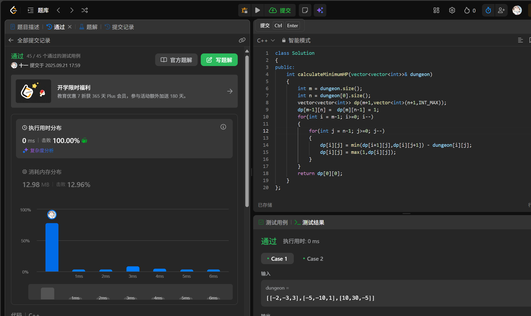Click the invite user plus icon
This screenshot has height=316, width=531.
click(x=501, y=10)
